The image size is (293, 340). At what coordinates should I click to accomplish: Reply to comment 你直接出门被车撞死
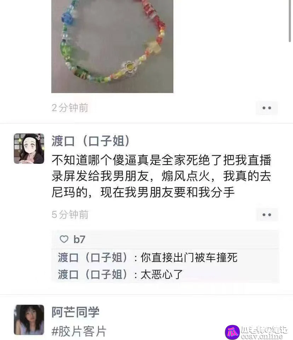[x=189, y=258]
